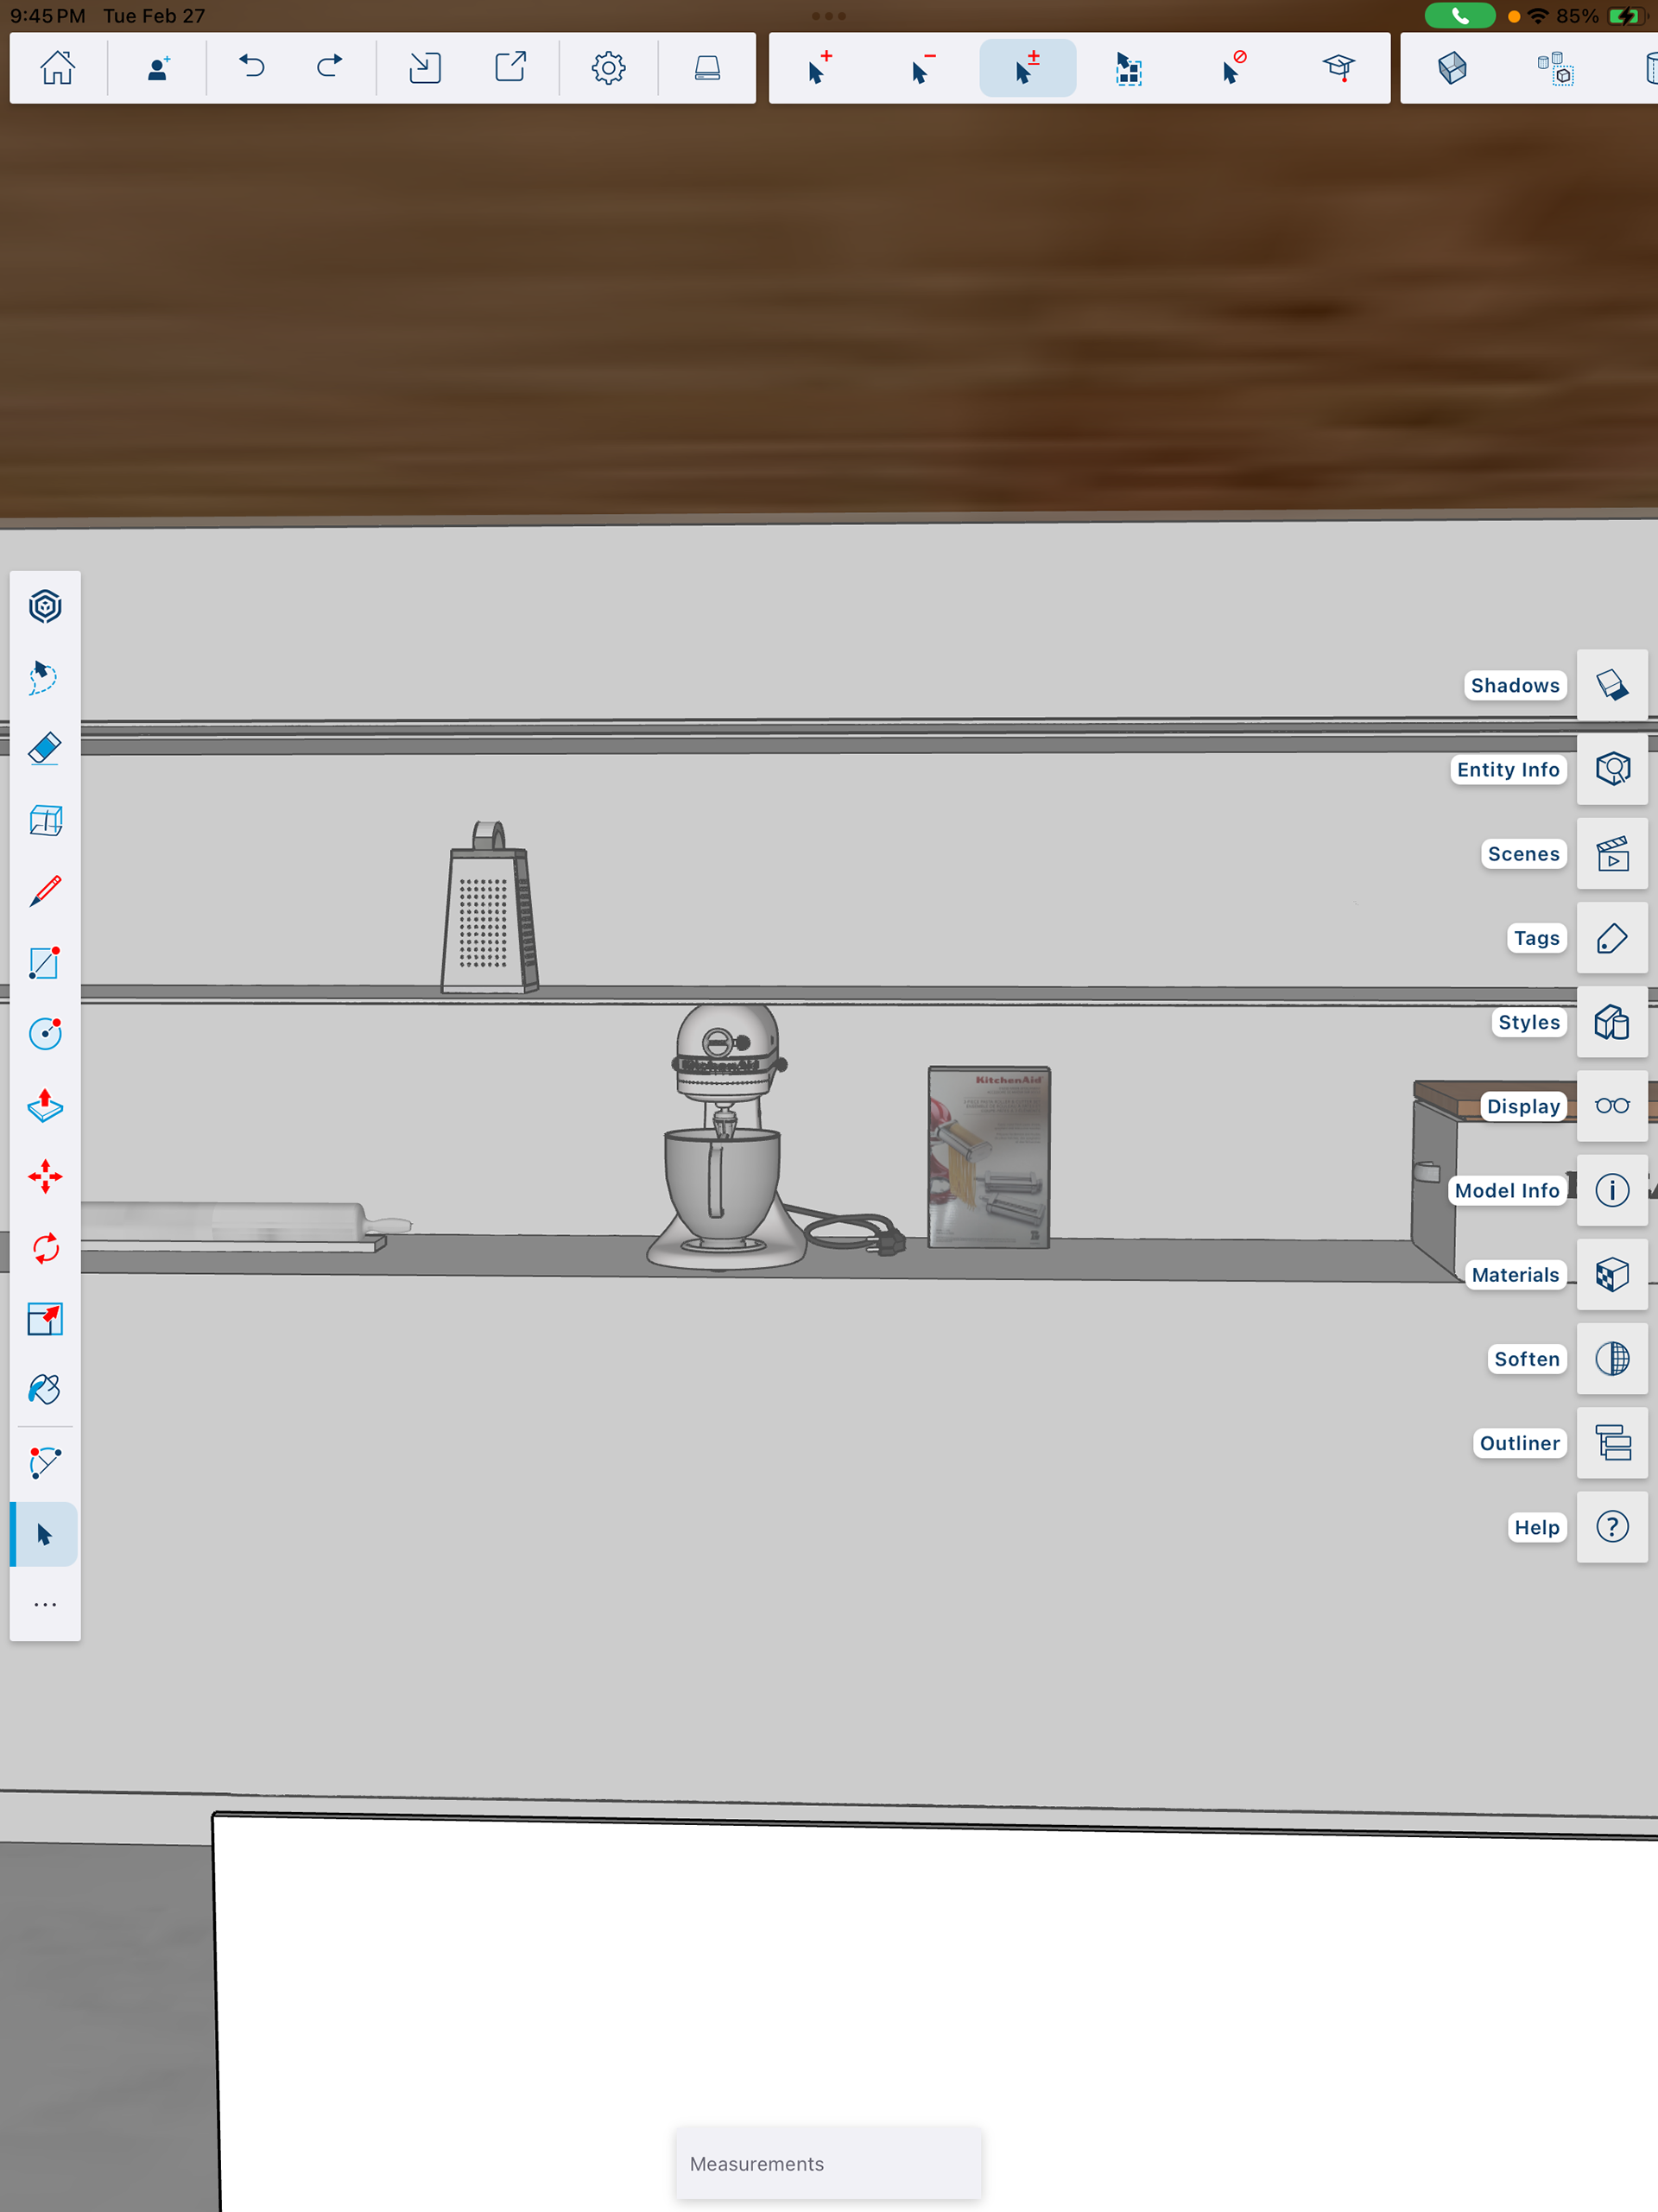Open the Tape Measure tool
This screenshot has width=1658, height=2212.
[45, 1462]
